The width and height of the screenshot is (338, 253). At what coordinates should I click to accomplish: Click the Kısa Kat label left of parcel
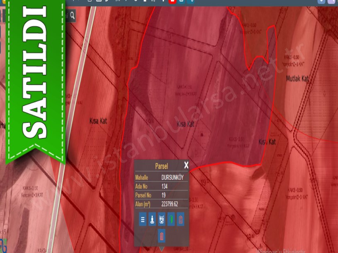coord(98,121)
